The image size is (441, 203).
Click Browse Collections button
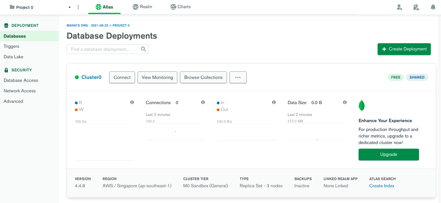203,77
